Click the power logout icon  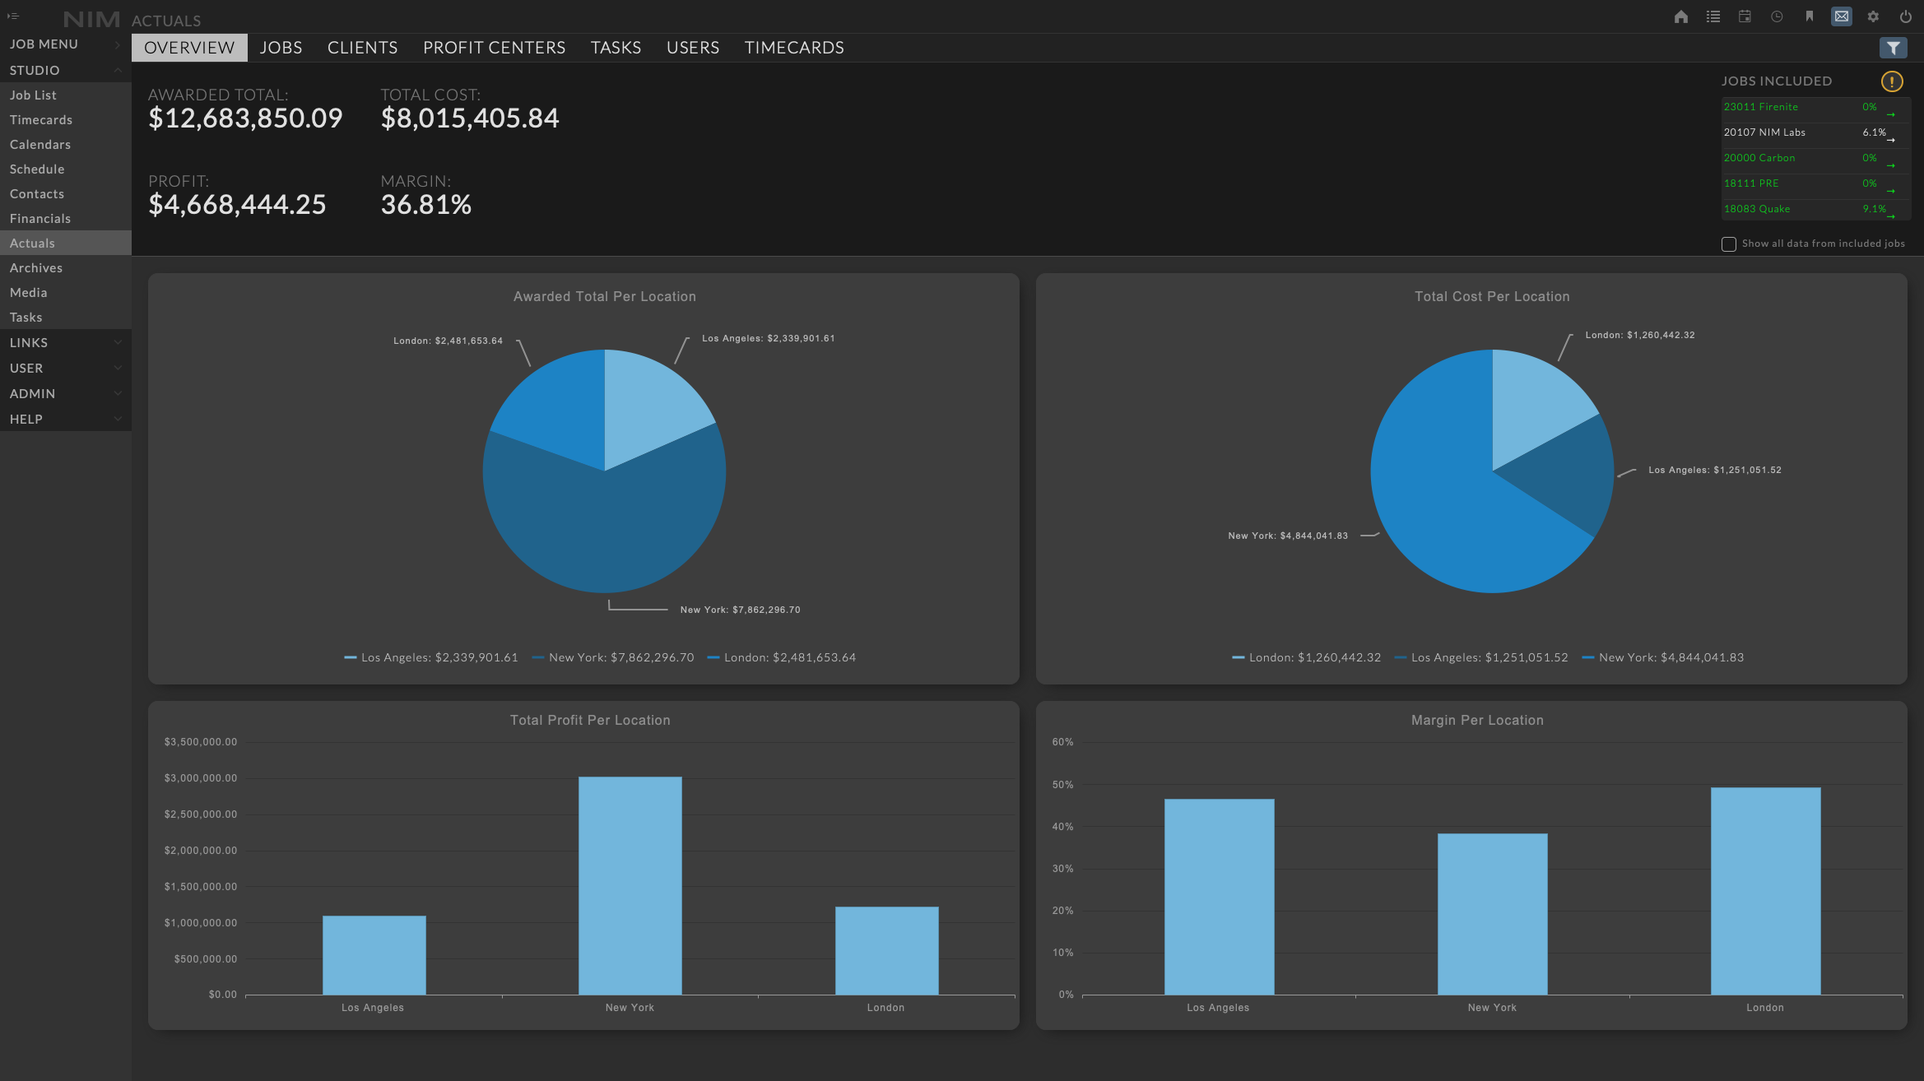(x=1905, y=16)
